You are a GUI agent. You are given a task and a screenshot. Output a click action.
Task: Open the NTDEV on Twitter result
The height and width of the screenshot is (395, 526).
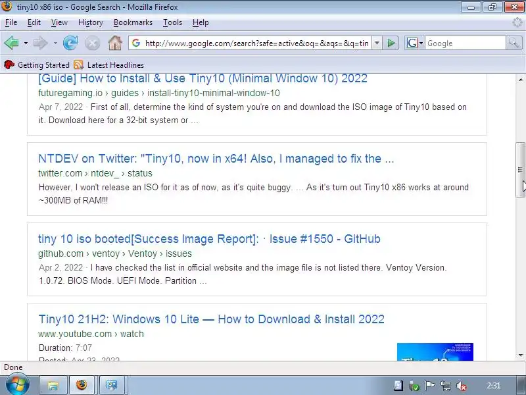click(216, 159)
